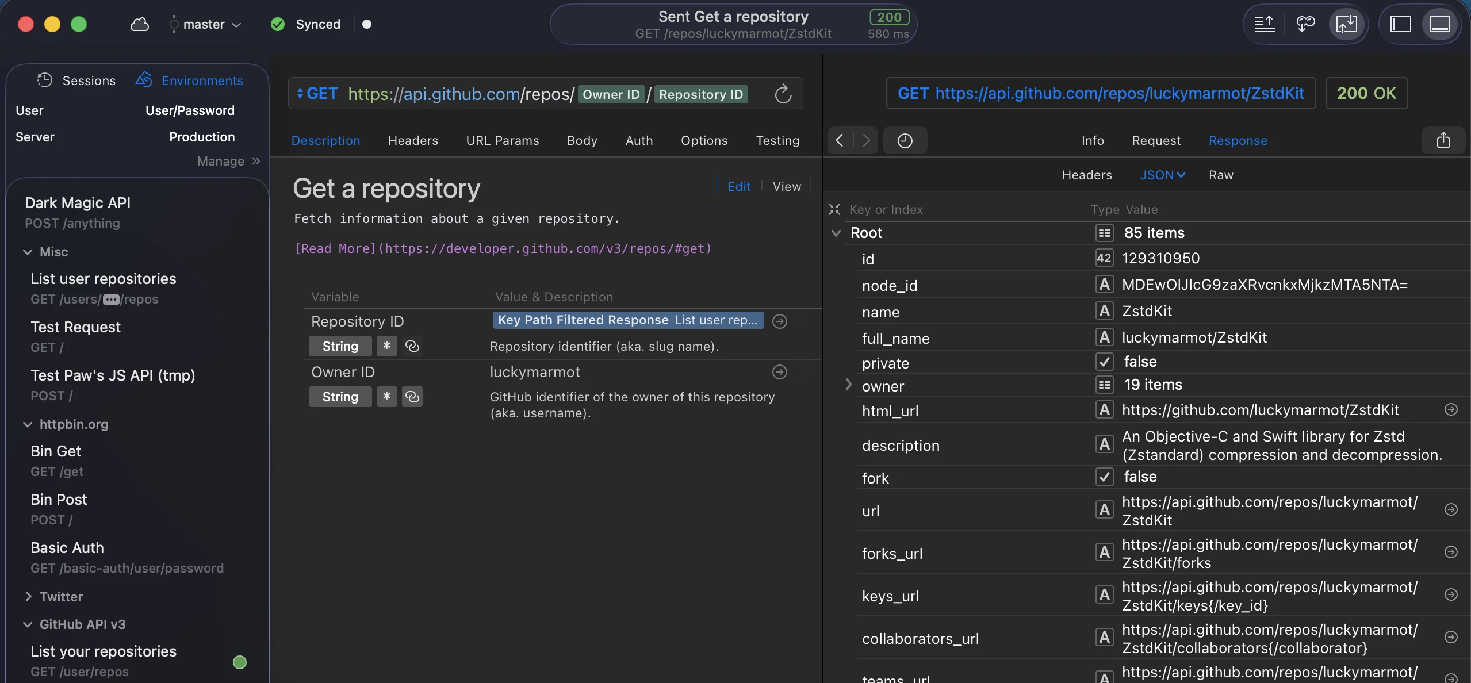Click the cloud sync icon
Viewport: 1471px width, 683px height.
click(139, 24)
